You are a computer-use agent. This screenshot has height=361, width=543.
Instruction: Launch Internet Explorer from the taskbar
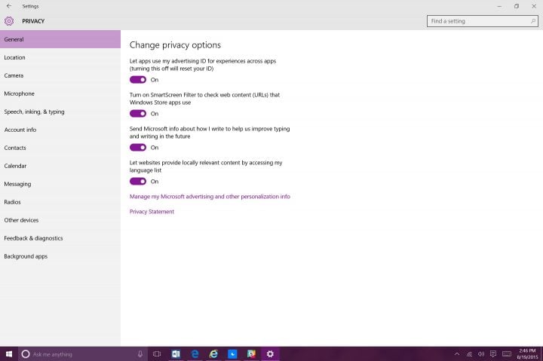[213, 353]
